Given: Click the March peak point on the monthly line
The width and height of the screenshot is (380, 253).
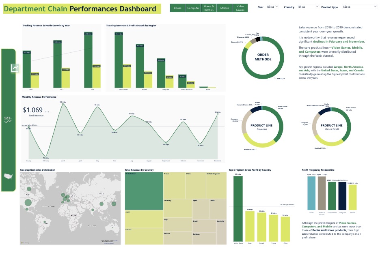Looking at the screenshot, I should click(63, 104).
